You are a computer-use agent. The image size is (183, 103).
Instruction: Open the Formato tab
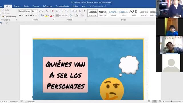coord(36,6)
